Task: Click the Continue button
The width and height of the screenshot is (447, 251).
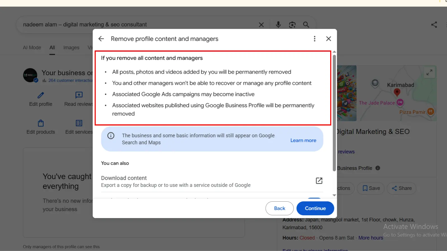Action: coord(315,208)
